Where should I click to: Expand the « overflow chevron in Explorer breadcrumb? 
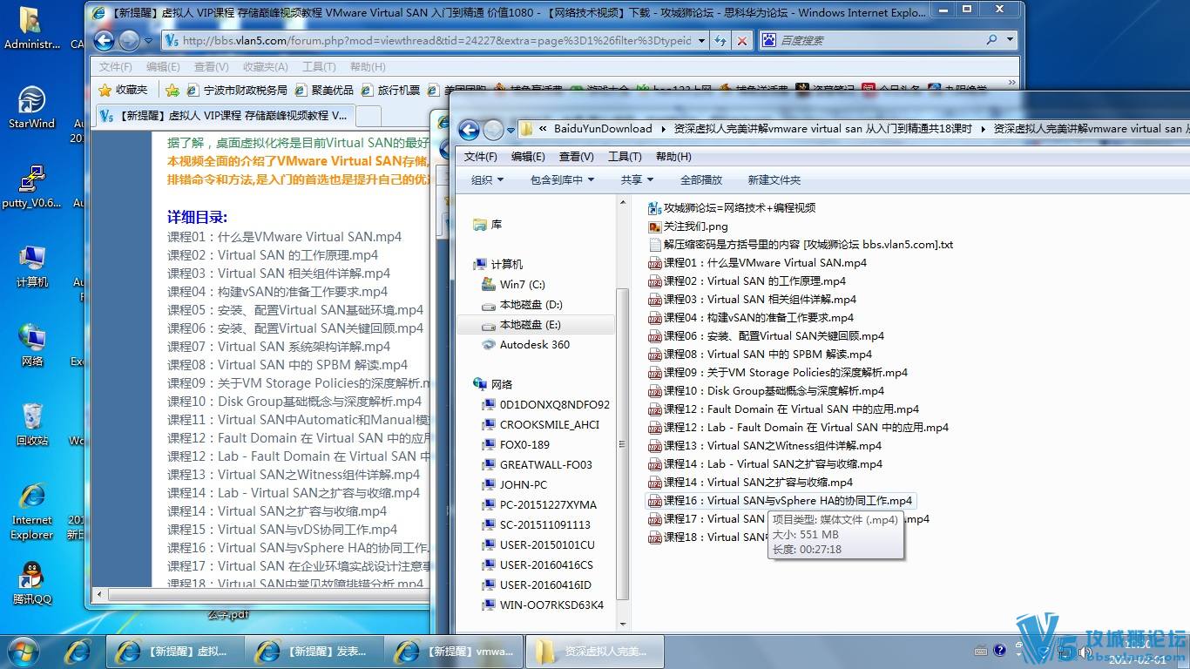tap(544, 129)
